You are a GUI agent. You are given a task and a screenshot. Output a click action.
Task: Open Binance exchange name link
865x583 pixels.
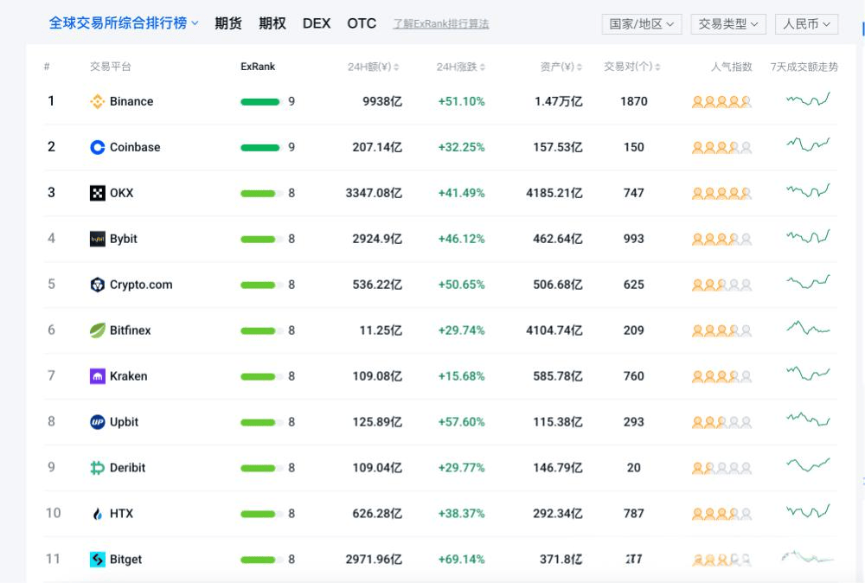[x=131, y=101]
